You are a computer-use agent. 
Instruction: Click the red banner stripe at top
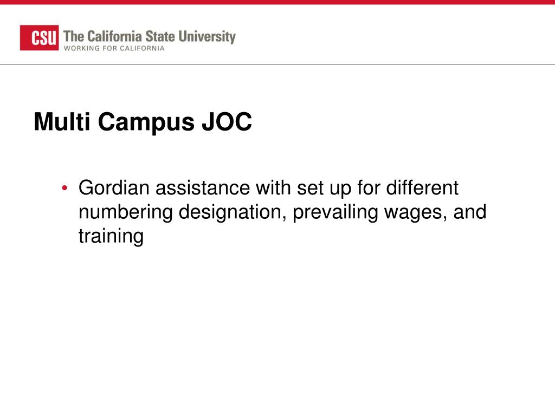(x=277, y=2)
